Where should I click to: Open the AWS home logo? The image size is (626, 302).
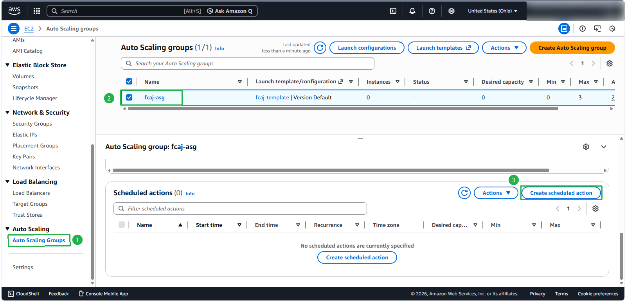coord(14,11)
